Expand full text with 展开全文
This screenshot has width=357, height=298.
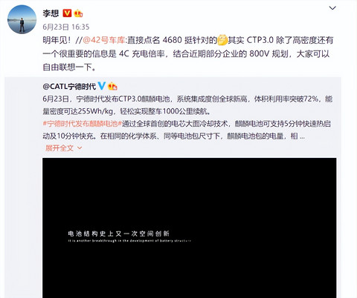59,148
